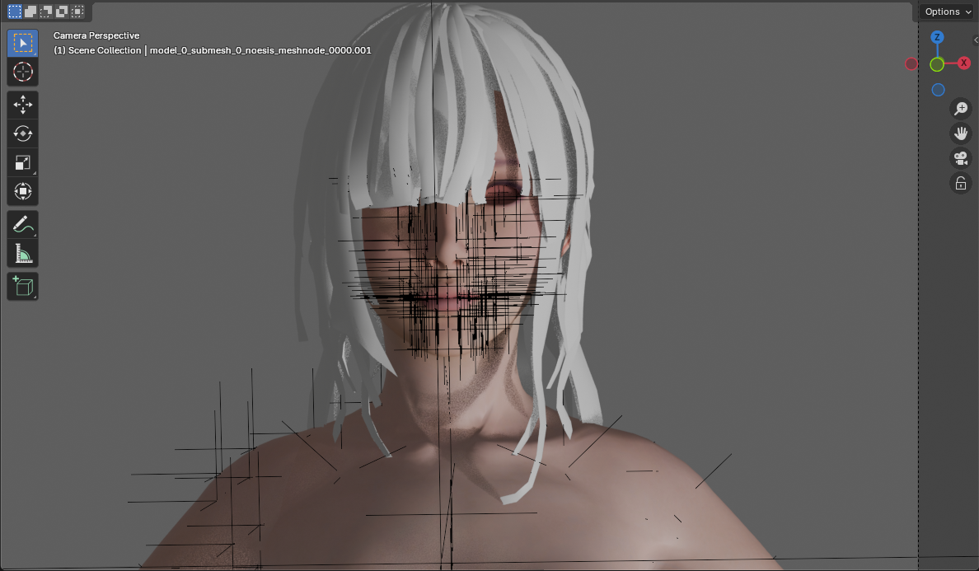Set selection mode to extend selection

click(30, 12)
